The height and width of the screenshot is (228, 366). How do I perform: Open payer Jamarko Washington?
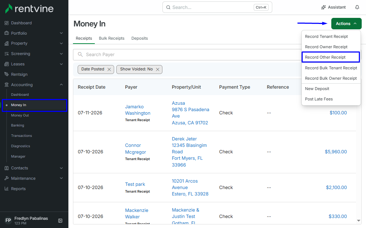tap(138, 110)
